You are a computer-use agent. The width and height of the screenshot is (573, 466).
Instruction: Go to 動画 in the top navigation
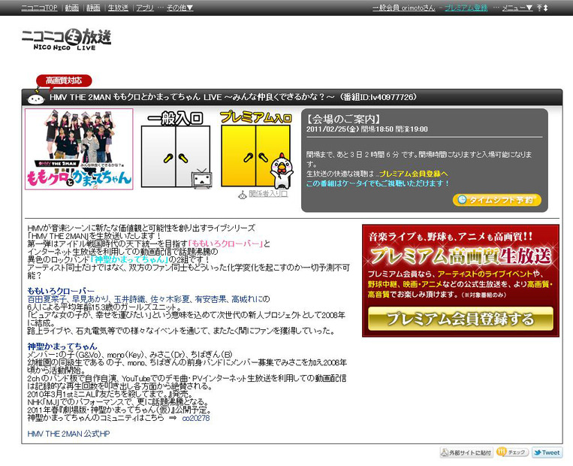click(x=72, y=8)
